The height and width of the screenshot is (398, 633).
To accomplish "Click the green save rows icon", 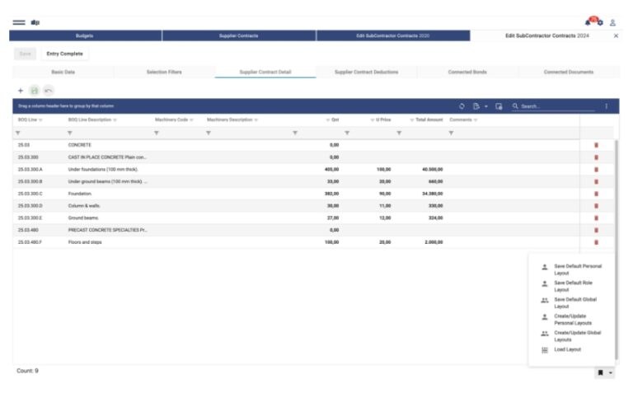I will coord(35,91).
